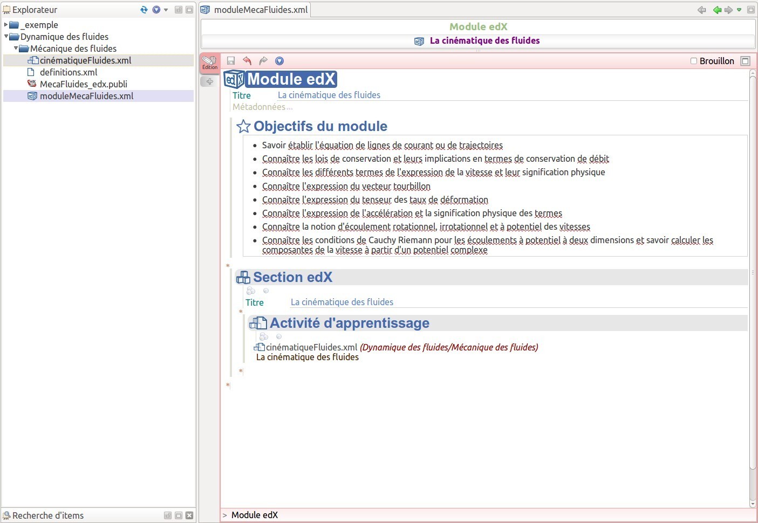Undo the last edit
This screenshot has height=523, width=758.
(247, 61)
